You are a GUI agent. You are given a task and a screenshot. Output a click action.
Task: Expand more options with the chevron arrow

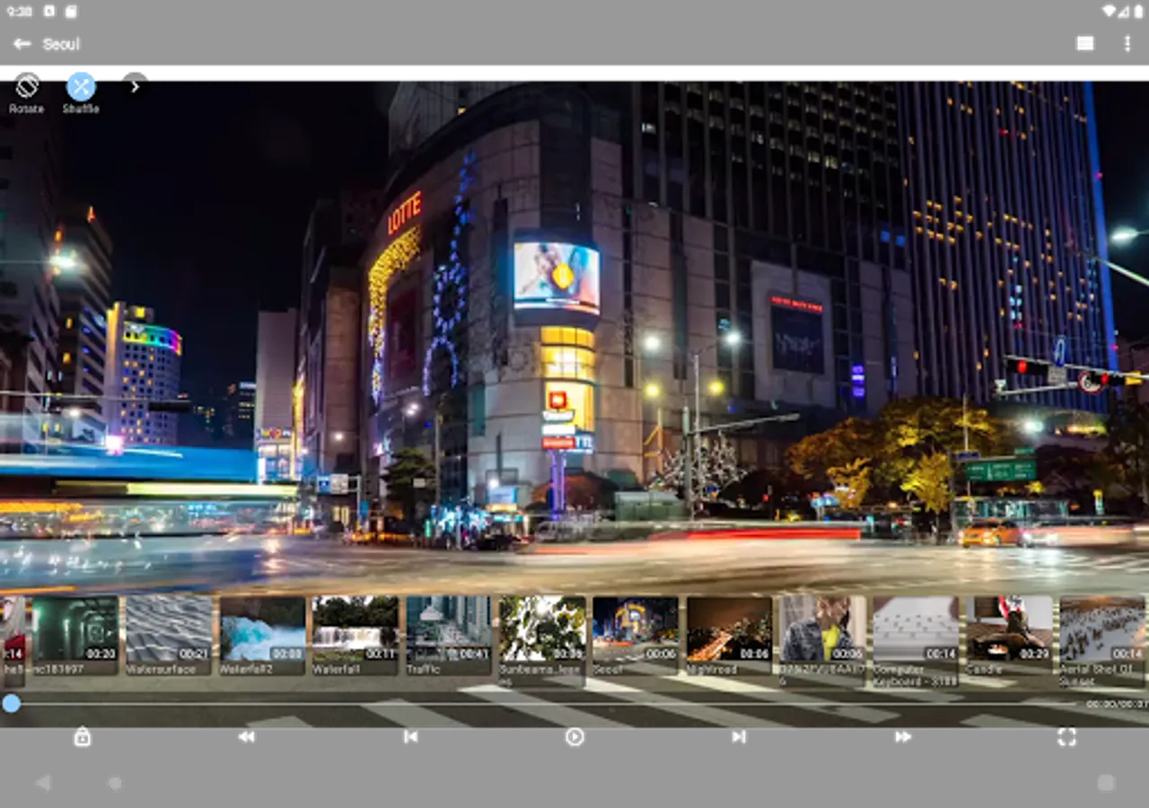click(135, 86)
